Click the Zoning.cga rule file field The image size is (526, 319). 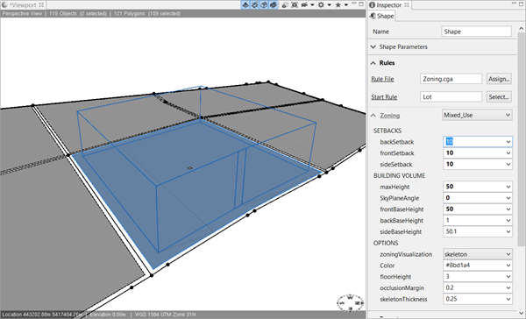(451, 79)
